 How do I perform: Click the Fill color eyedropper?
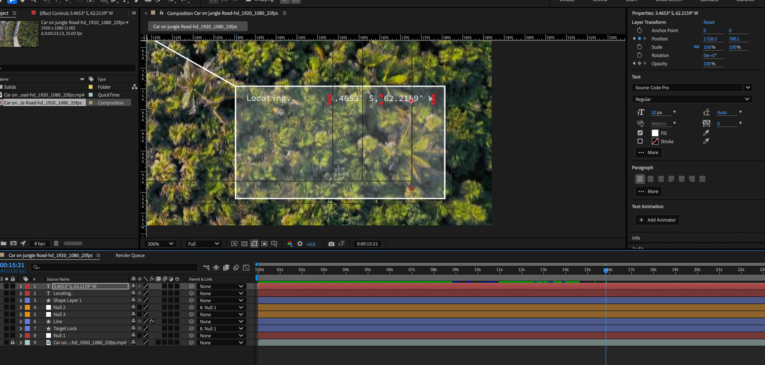point(706,133)
